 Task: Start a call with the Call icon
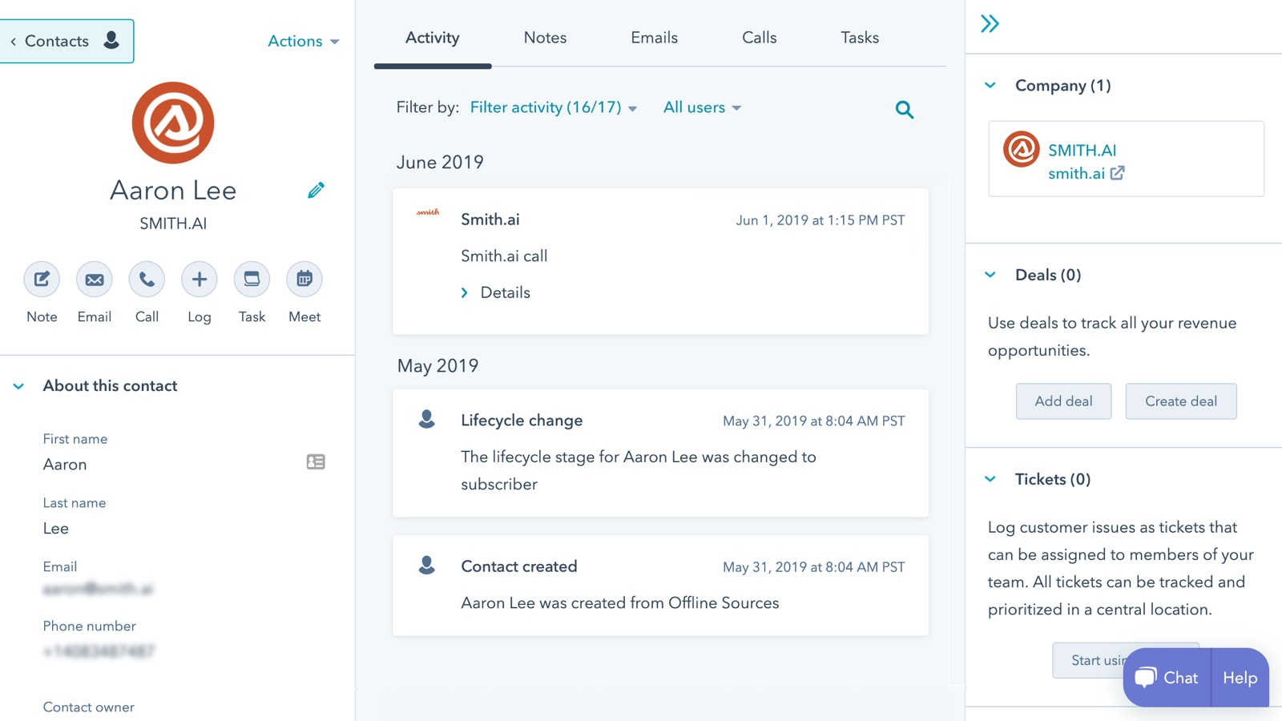pos(146,279)
